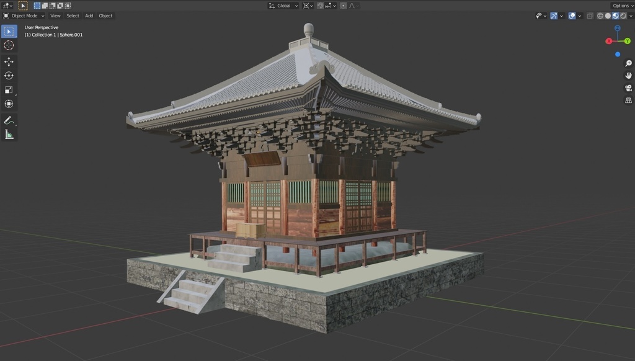Click the zoom view magnifier icon
This screenshot has width=635, height=361.
628,64
